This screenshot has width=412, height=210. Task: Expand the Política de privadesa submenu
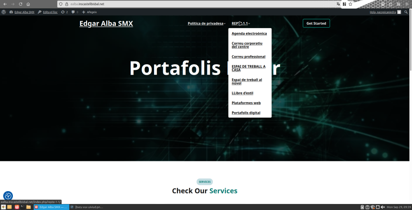[206, 23]
